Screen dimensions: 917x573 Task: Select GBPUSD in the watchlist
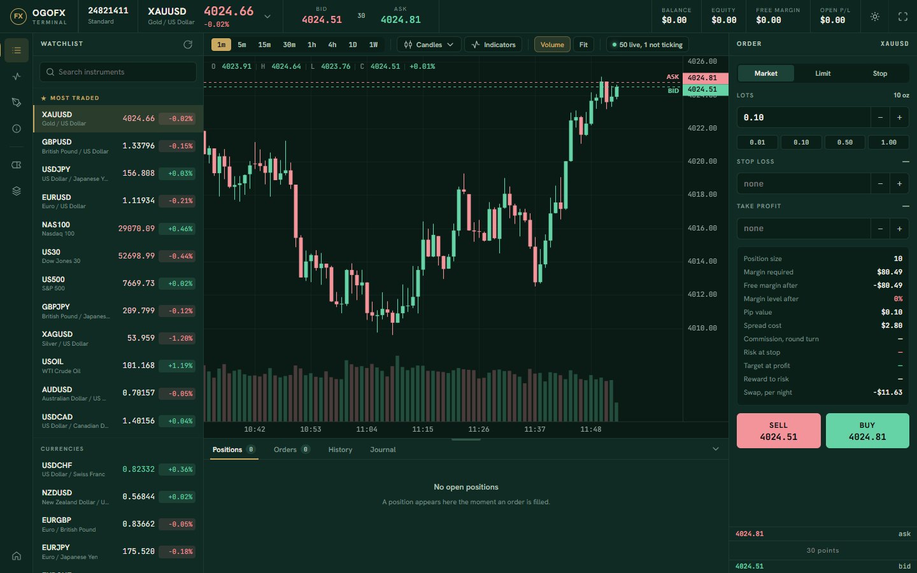118,146
